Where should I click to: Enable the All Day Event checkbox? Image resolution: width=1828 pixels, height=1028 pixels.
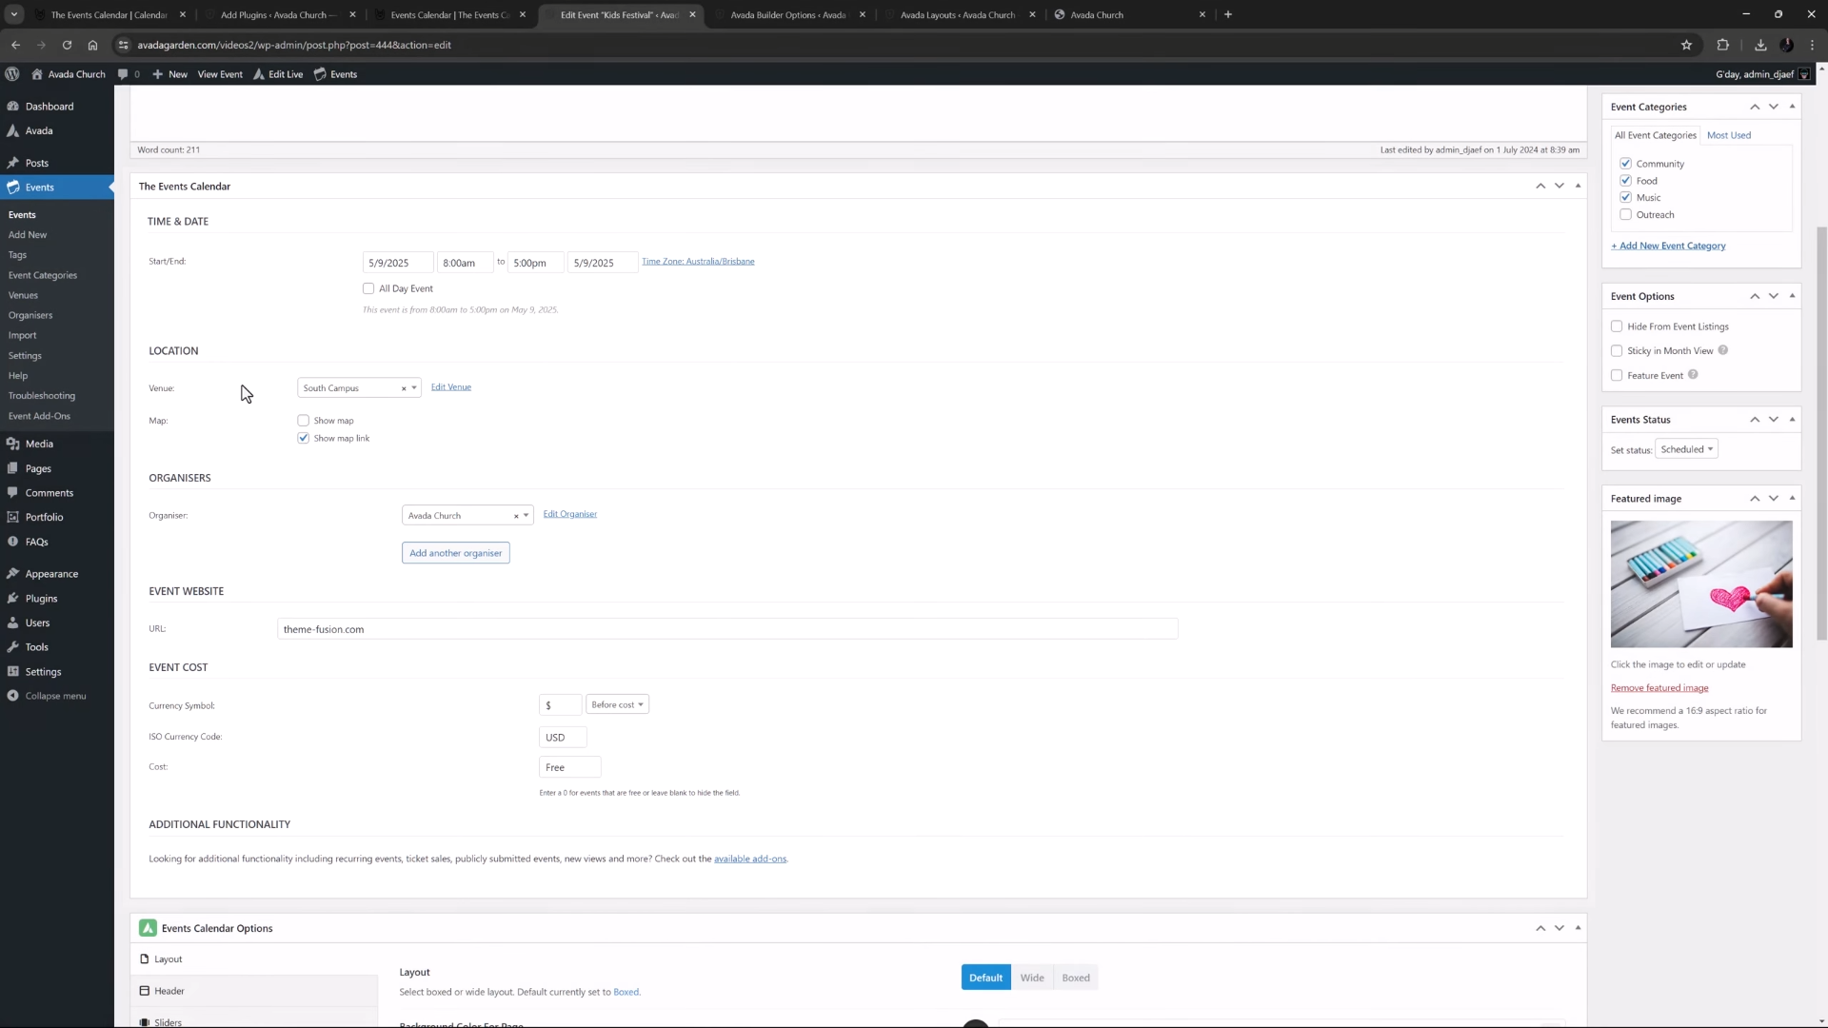pyautogui.click(x=368, y=288)
